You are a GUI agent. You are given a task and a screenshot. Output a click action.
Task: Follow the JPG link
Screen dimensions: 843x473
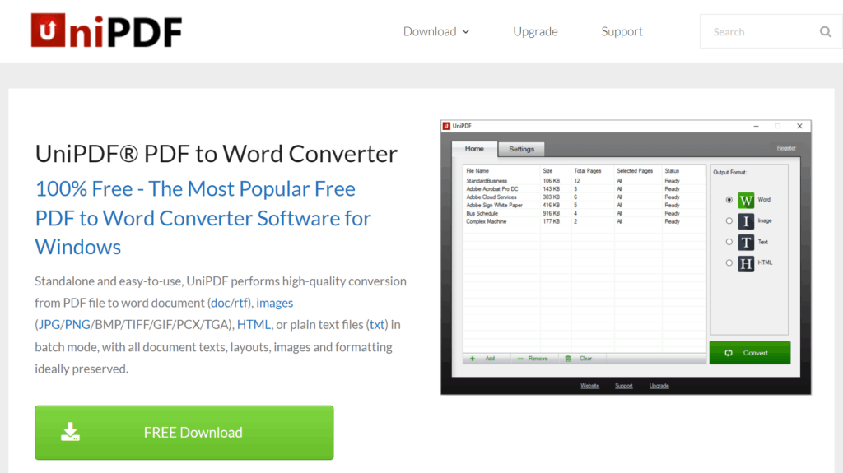49,325
